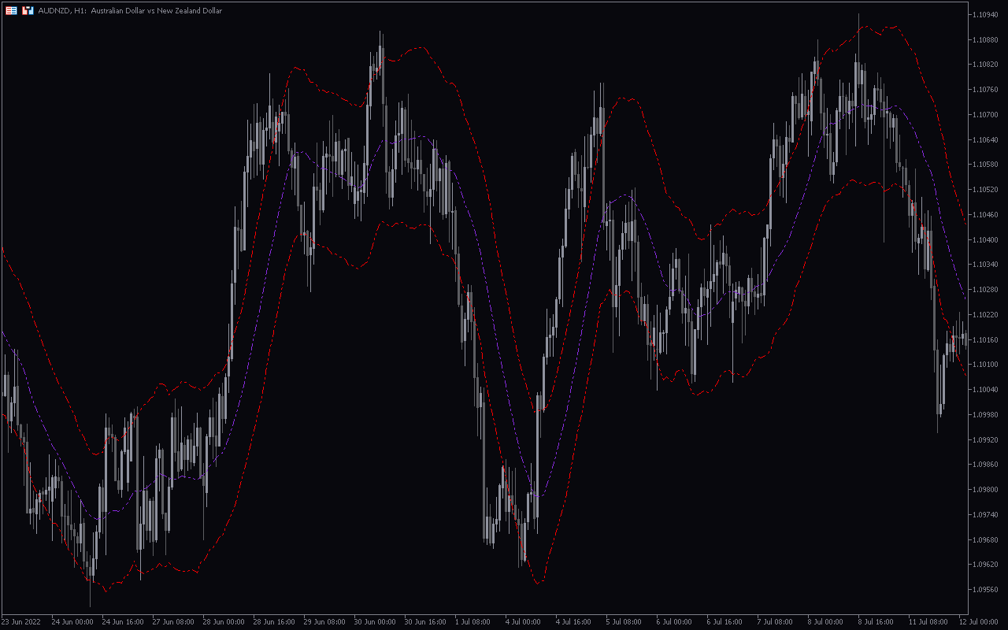Click the 1.09920 price label
1008x630 pixels.
click(986, 440)
